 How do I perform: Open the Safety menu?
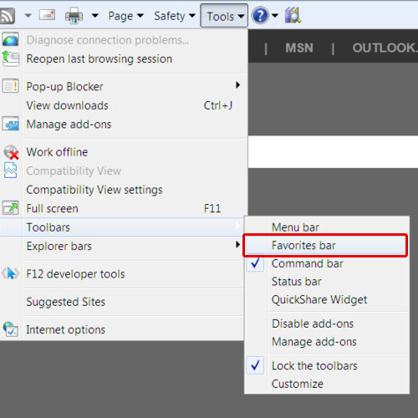point(175,16)
